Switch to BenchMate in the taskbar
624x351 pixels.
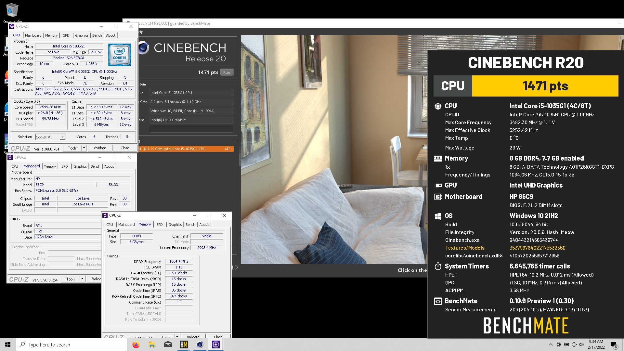pyautogui.click(x=184, y=344)
